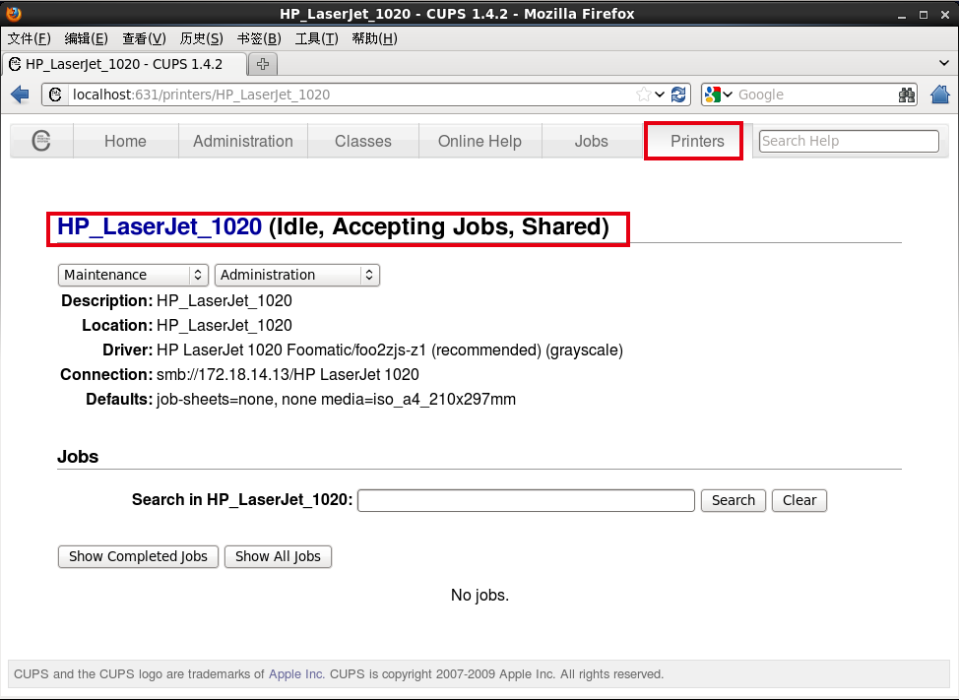This screenshot has width=959, height=700.
Task: Click the HP_LaserJet_1020 printer title link
Action: [x=160, y=226]
